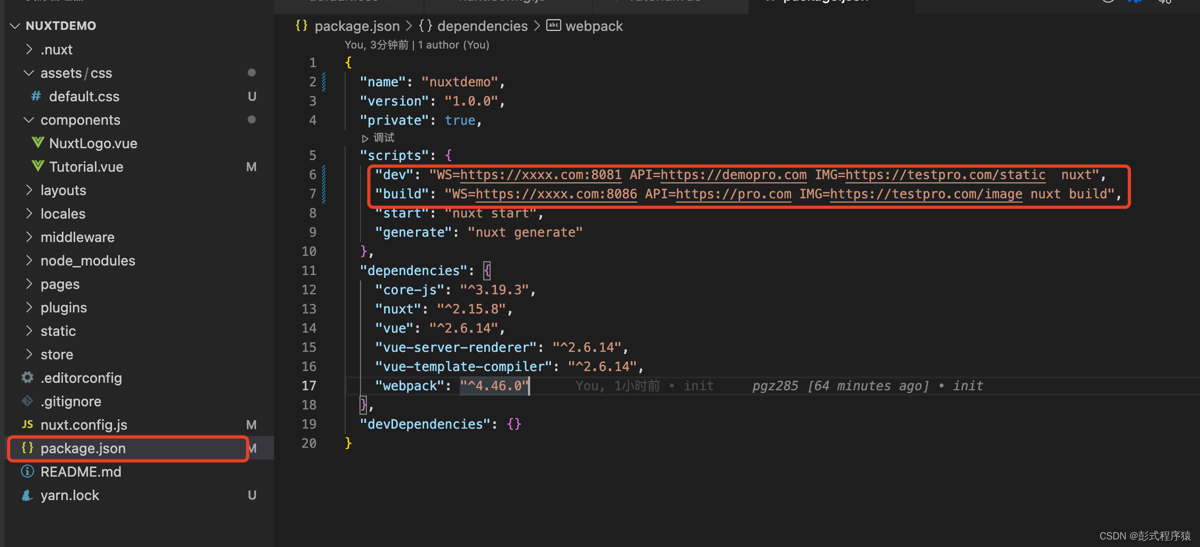Viewport: 1200px width, 547px height.
Task: Click the braces icon of package.json row
Action: click(x=27, y=448)
